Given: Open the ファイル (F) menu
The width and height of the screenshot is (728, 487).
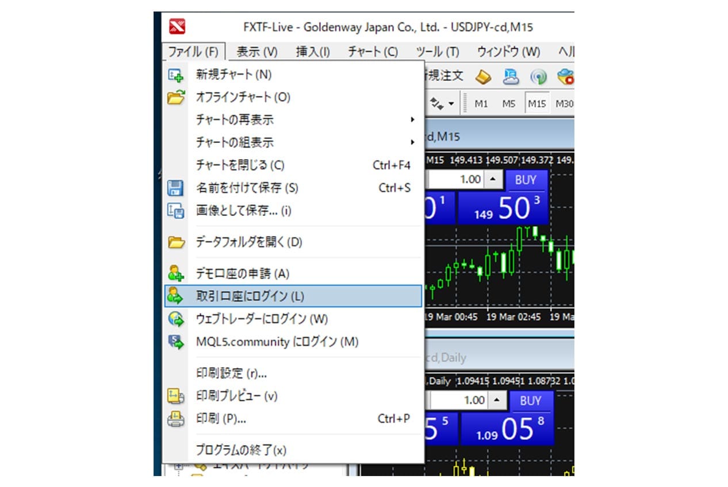Looking at the screenshot, I should 193,52.
